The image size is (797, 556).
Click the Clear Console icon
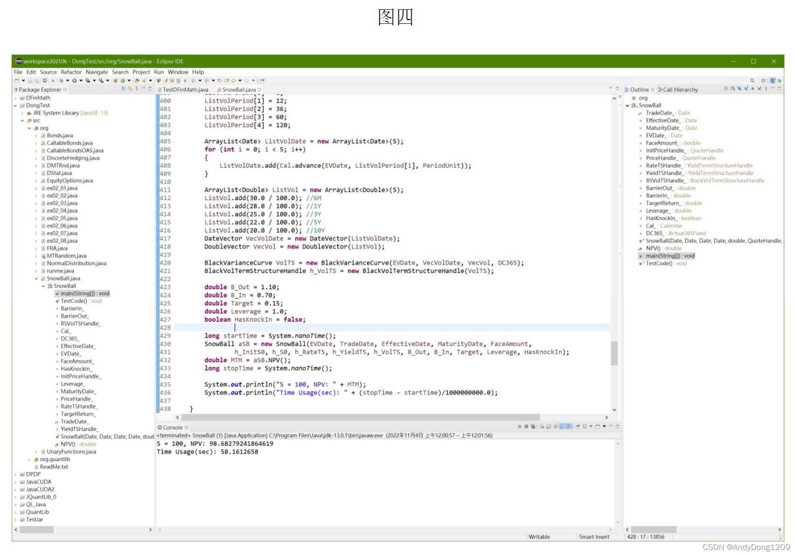(542, 426)
